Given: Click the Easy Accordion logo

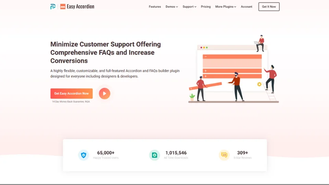Looking at the screenshot, I should pyautogui.click(x=77, y=7).
